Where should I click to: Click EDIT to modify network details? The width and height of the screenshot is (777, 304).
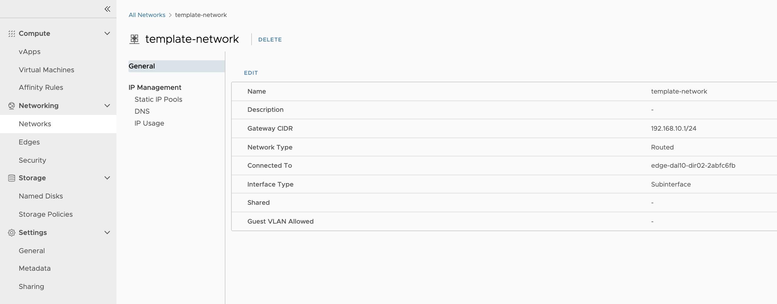pos(251,73)
